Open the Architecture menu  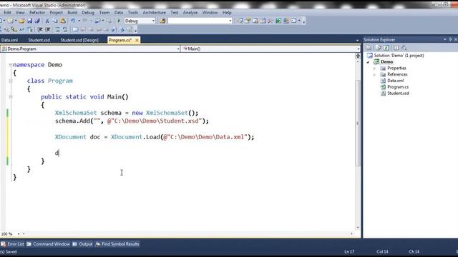(155, 13)
